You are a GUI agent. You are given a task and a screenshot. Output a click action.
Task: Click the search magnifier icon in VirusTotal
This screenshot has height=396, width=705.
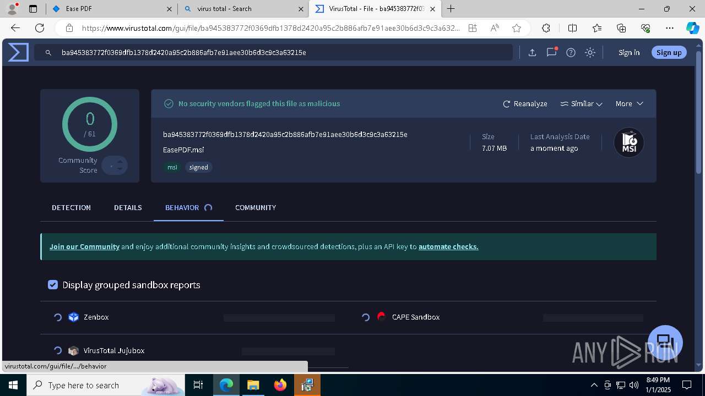(48, 53)
